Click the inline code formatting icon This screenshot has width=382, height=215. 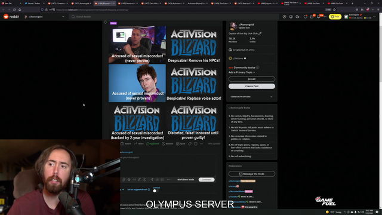pyautogui.click(x=134, y=180)
